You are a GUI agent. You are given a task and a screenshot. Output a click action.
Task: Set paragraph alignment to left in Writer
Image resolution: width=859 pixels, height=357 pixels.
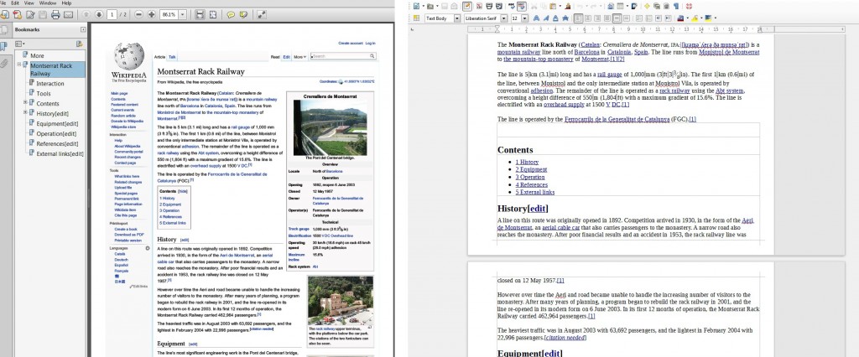(579, 18)
